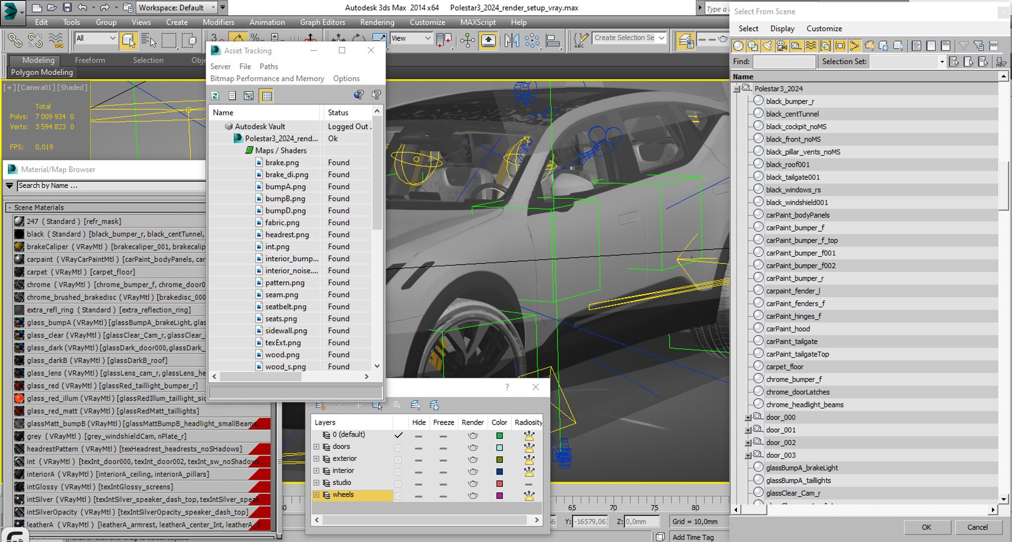Toggle Display Geometry filter in Select From Scene
The image size is (1012, 542).
[x=738, y=46]
